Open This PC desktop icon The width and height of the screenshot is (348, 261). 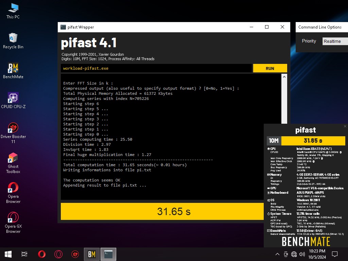[x=13, y=11]
